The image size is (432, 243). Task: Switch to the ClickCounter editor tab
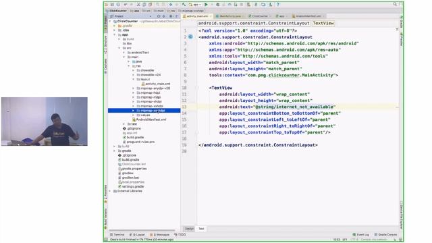259,16
